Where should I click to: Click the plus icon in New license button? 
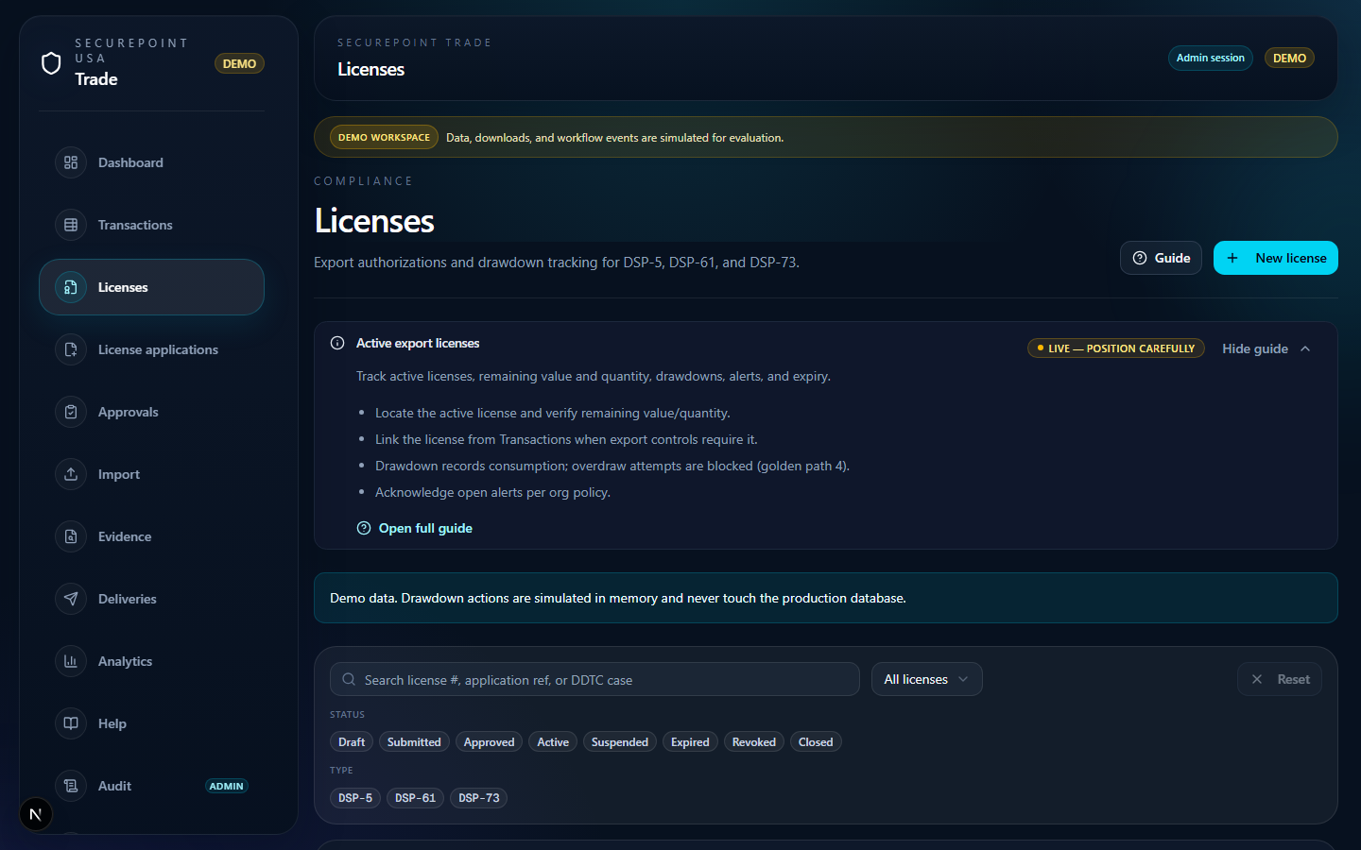point(1232,258)
